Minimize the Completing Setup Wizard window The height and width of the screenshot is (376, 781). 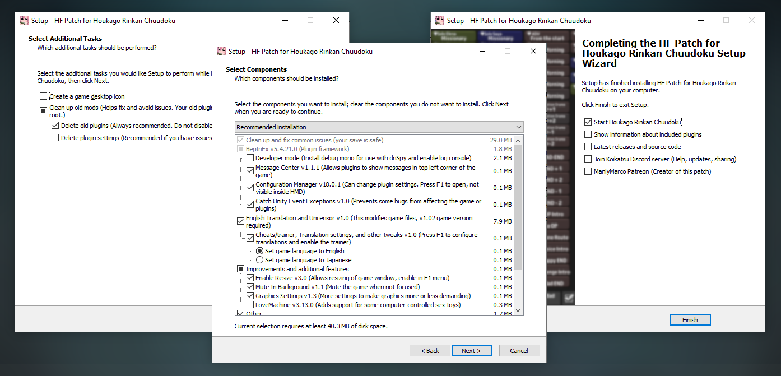700,20
